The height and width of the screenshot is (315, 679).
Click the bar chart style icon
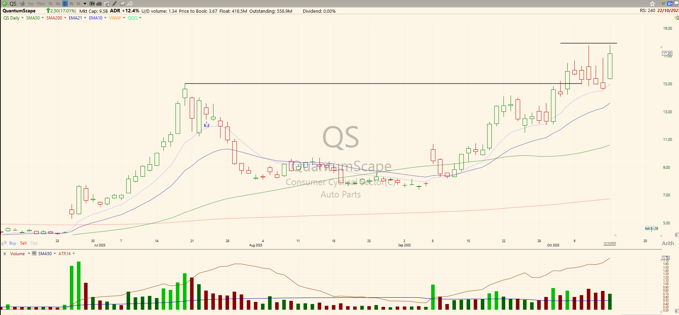tap(99, 4)
